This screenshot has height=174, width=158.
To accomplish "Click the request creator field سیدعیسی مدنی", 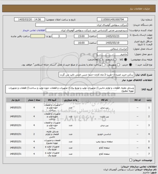I will (87, 30).
